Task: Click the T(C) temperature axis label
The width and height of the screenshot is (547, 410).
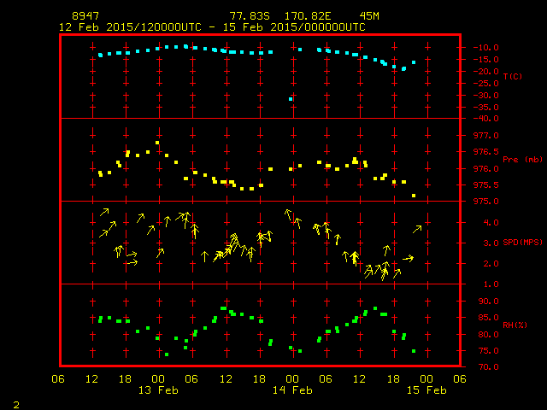Action: [512, 76]
